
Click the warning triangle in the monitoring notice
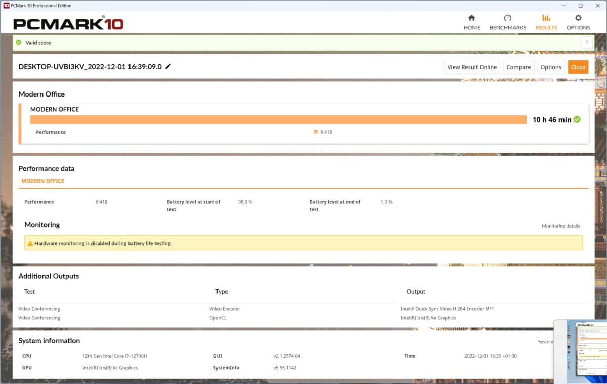coord(30,243)
